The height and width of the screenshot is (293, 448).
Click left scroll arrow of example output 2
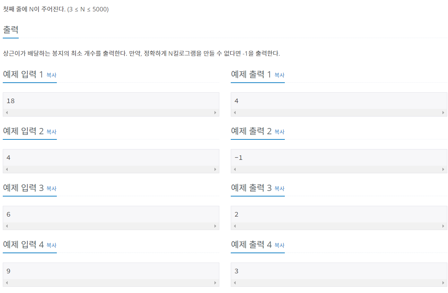235,170
